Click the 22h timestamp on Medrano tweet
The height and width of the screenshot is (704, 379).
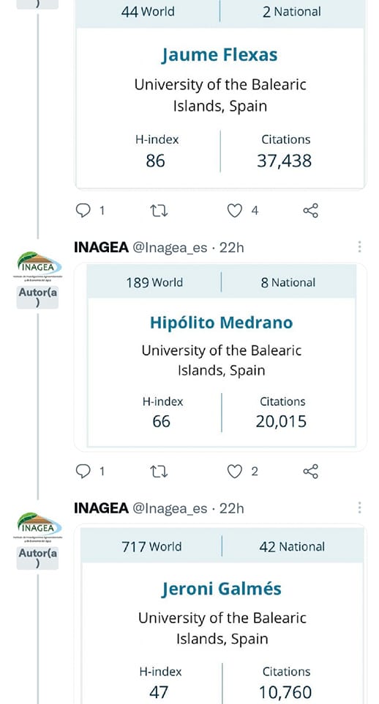(232, 247)
